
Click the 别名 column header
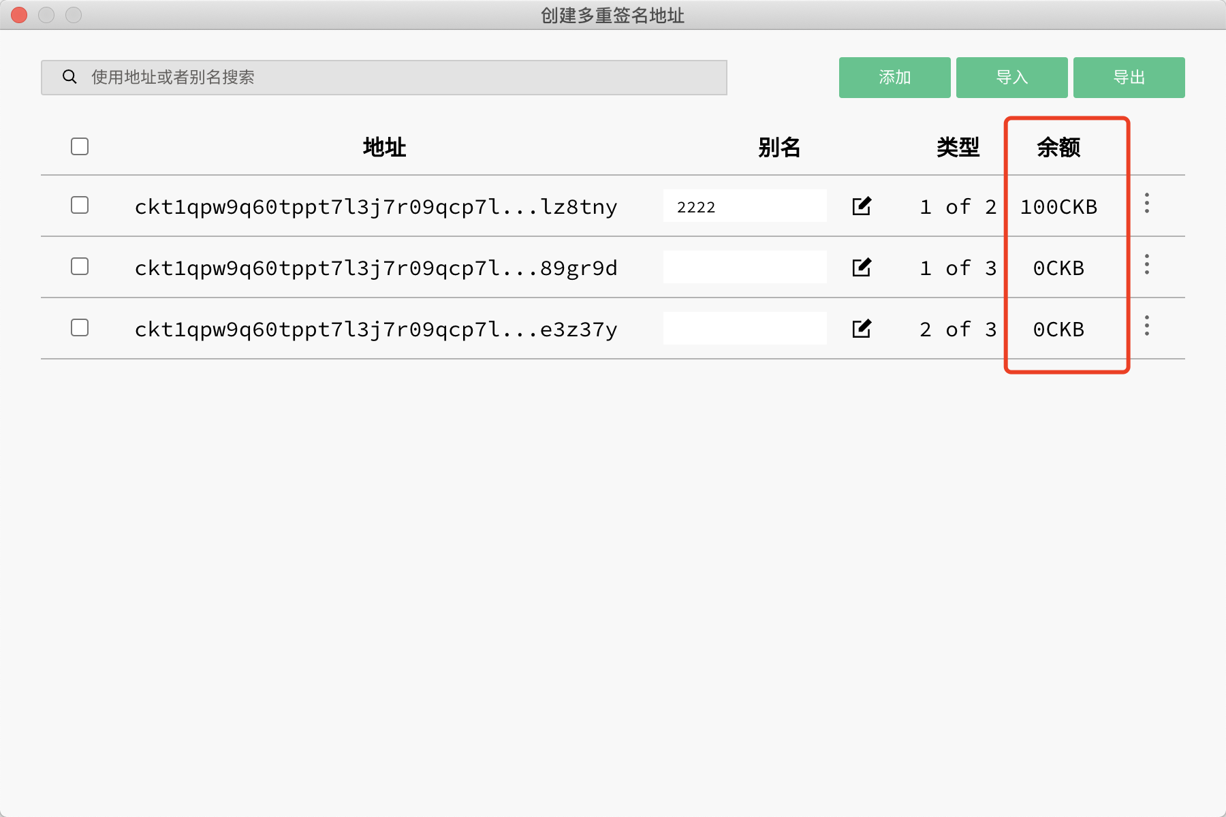click(779, 147)
